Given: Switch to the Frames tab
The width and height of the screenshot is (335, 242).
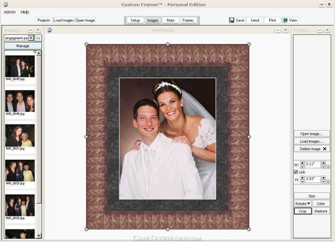Looking at the screenshot, I should point(188,20).
